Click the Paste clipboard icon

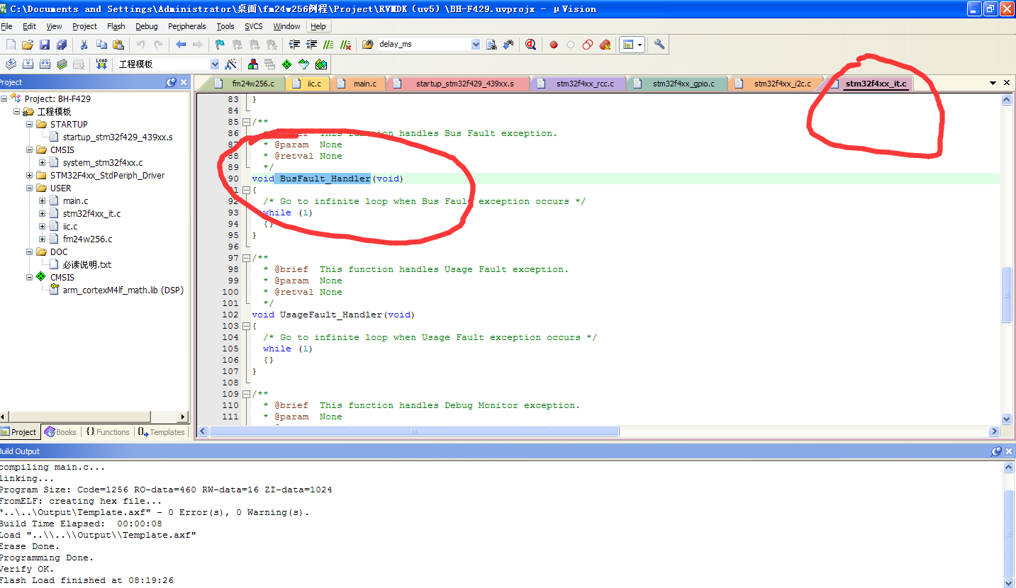tap(118, 45)
